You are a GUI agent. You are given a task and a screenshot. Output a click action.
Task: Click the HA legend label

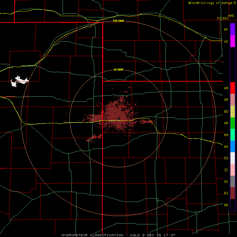click(226, 88)
